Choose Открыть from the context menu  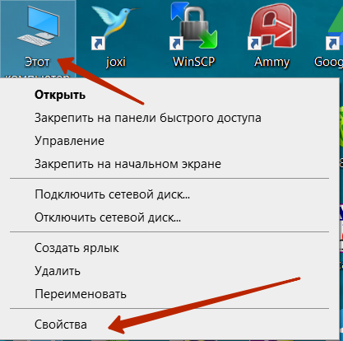[60, 95]
